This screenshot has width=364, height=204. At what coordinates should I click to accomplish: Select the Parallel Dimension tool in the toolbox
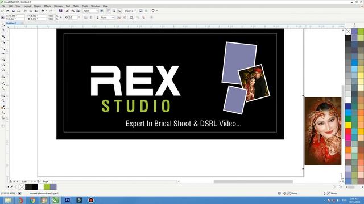point(3,83)
